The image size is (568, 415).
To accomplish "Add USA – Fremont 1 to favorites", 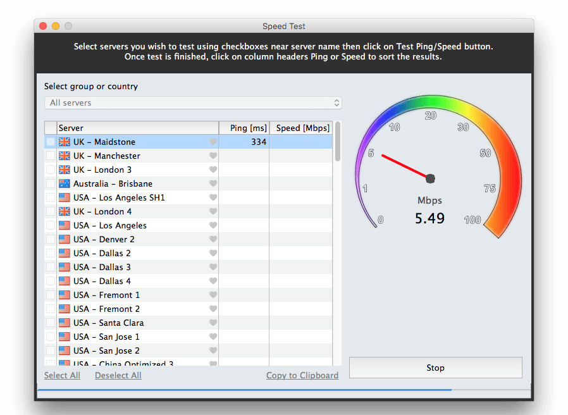I will [x=213, y=295].
